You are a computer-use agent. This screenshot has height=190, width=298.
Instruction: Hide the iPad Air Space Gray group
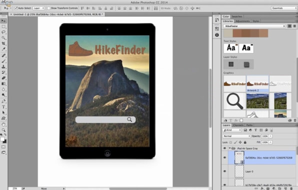(x=224, y=148)
